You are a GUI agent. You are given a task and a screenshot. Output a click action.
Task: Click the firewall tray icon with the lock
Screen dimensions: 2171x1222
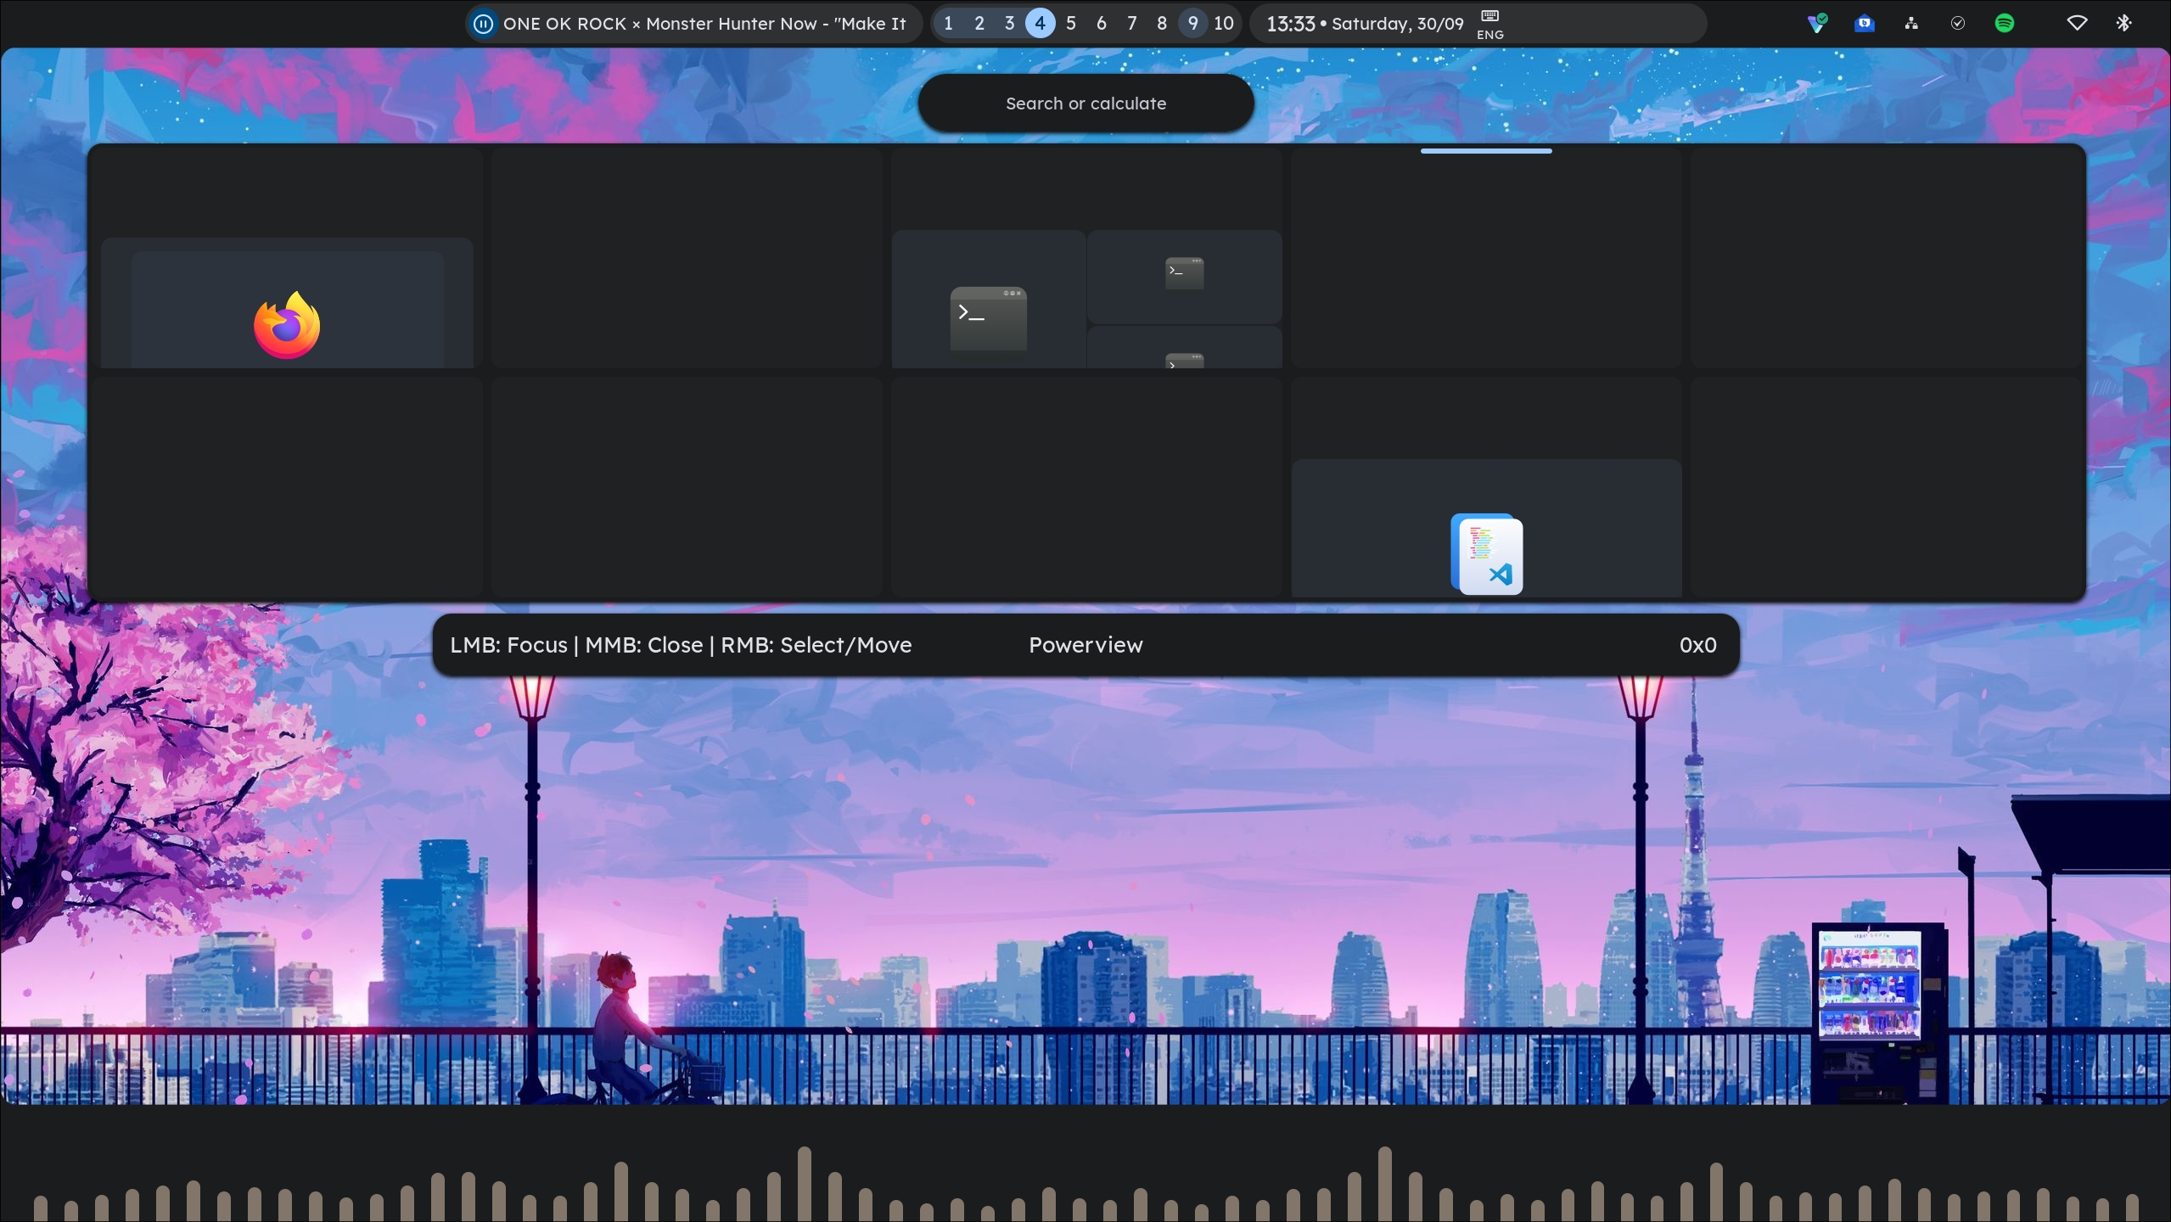(1911, 23)
